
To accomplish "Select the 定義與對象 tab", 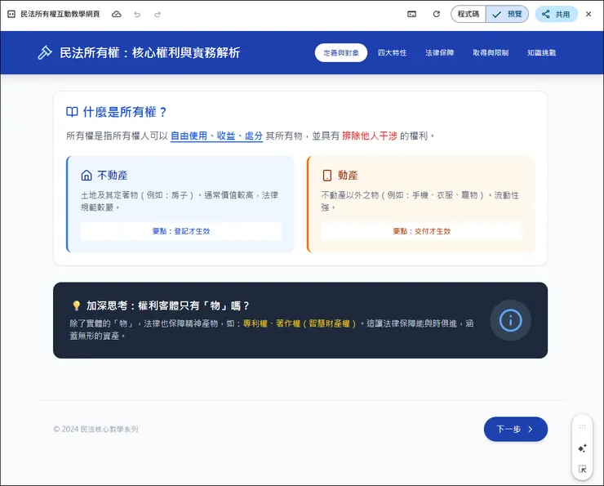I will (341, 53).
